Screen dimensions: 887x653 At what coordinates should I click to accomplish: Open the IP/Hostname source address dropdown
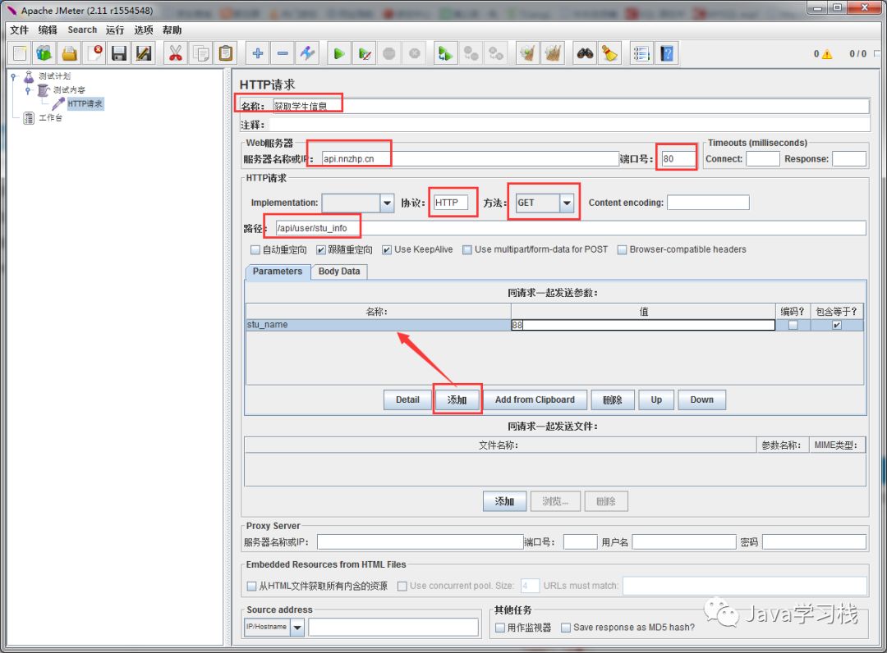tap(297, 627)
